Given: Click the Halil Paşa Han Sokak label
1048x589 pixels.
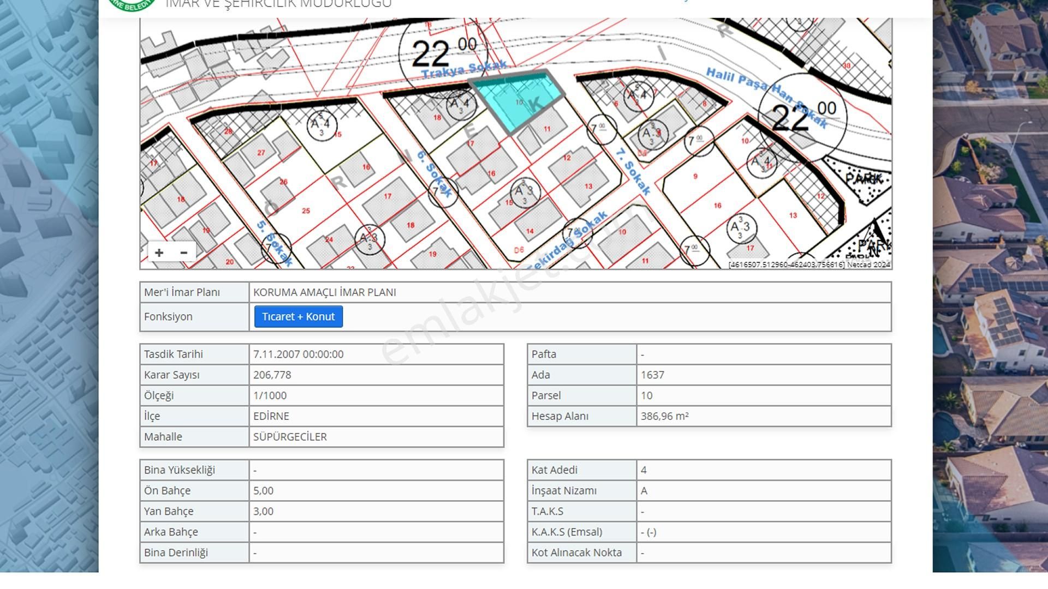Looking at the screenshot, I should [x=766, y=98].
